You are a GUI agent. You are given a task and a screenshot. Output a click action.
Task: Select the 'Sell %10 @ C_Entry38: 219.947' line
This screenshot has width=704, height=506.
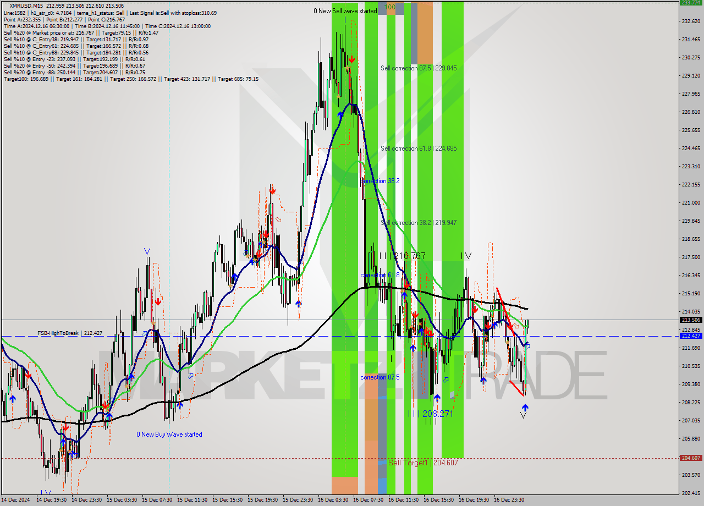click(x=76, y=39)
